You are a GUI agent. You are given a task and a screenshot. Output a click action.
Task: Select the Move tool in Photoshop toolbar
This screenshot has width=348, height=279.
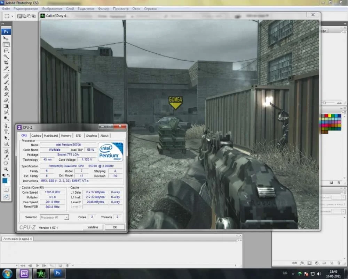(6, 38)
